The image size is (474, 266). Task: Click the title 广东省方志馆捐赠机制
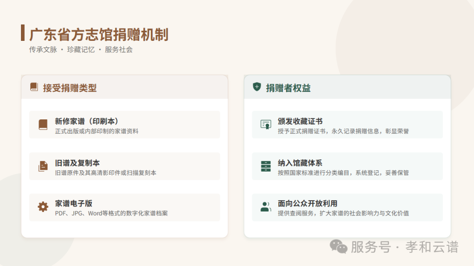99,35
